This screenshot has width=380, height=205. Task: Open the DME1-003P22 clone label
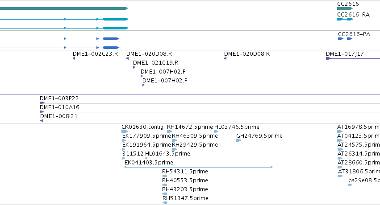59,98
